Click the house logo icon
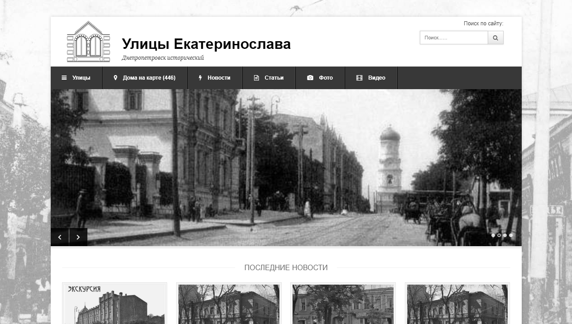The height and width of the screenshot is (324, 572). click(x=88, y=42)
